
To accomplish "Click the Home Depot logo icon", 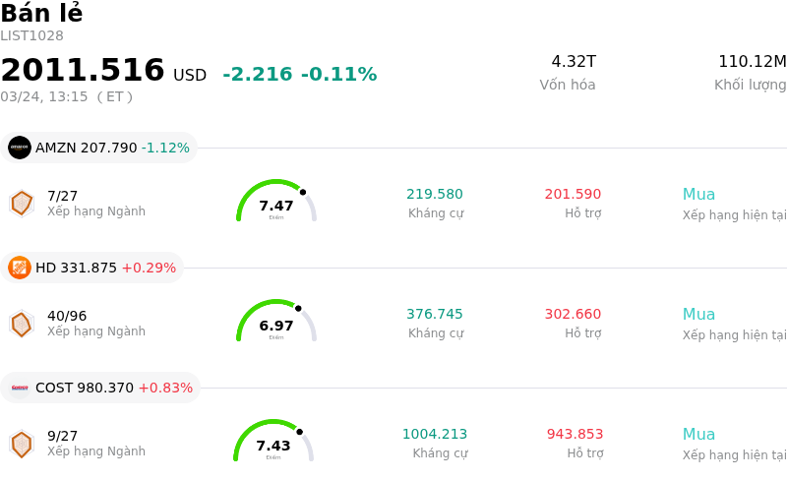I will point(20,268).
